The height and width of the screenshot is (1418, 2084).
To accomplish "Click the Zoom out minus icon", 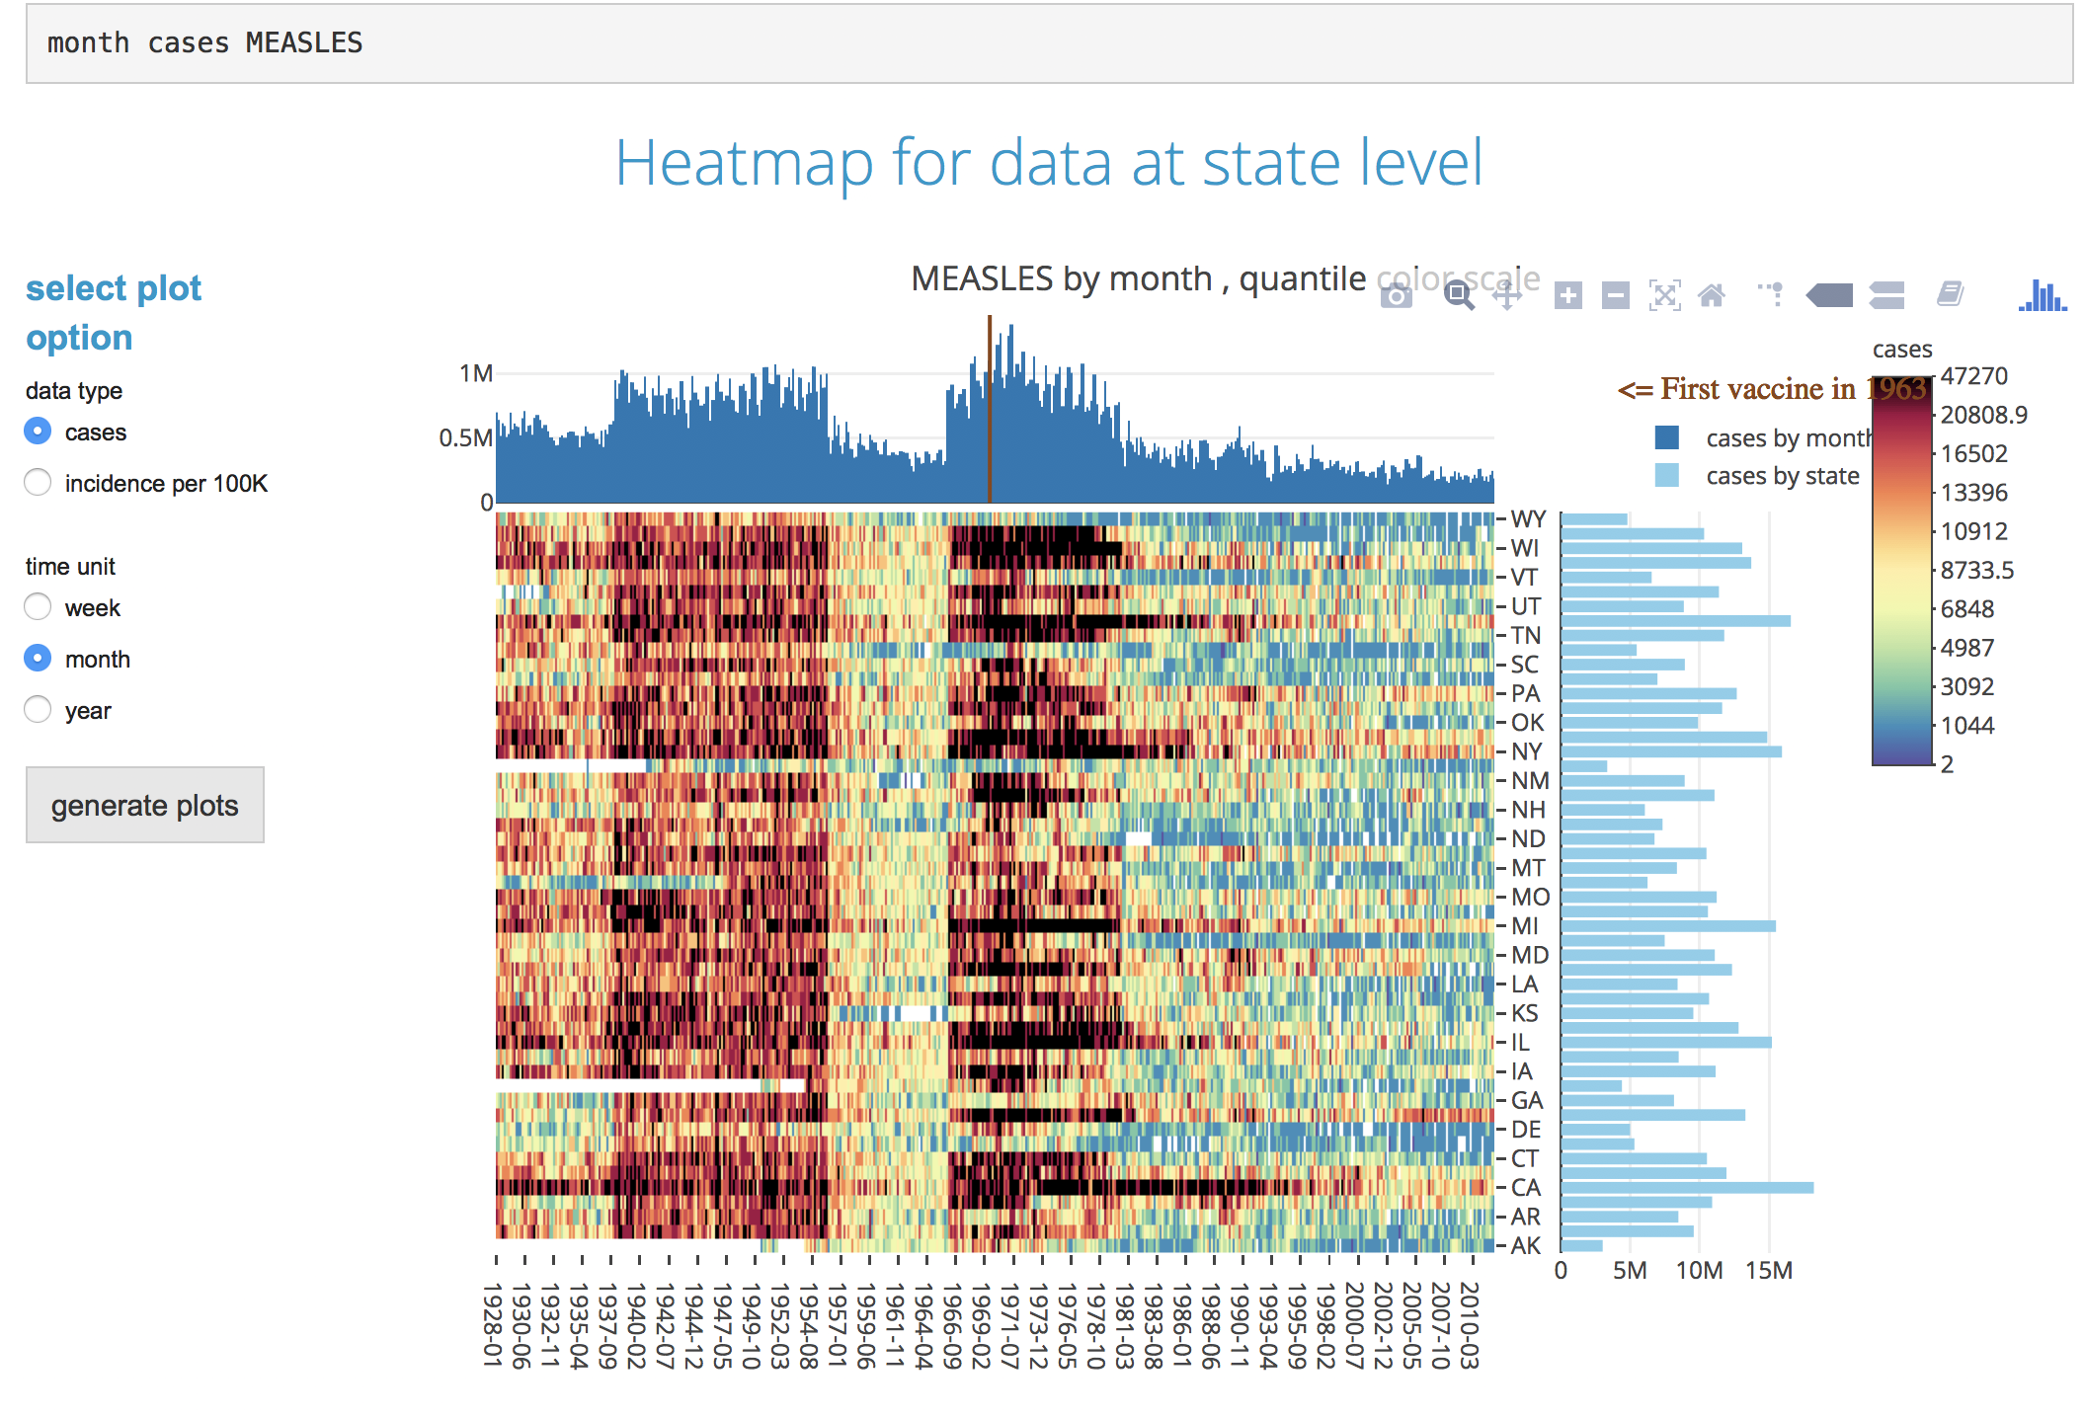I will point(1615,295).
